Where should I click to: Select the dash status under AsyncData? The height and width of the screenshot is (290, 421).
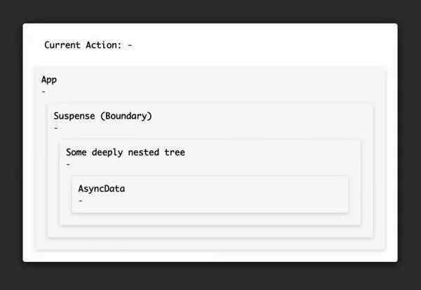81,201
